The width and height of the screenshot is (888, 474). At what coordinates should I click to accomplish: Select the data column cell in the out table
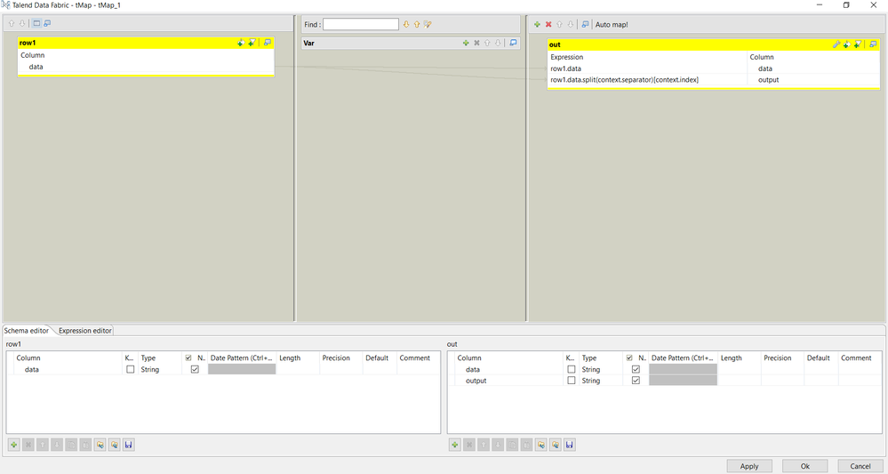813,68
